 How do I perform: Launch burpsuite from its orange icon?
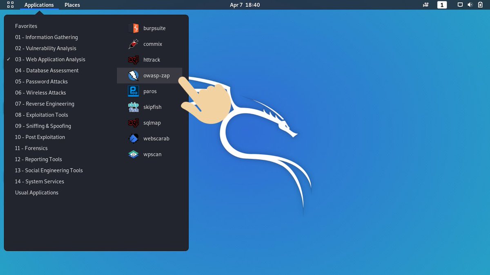(x=134, y=28)
